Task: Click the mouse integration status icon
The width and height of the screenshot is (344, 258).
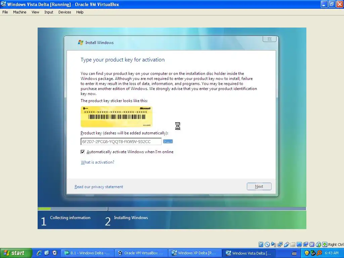Action: 318,245
